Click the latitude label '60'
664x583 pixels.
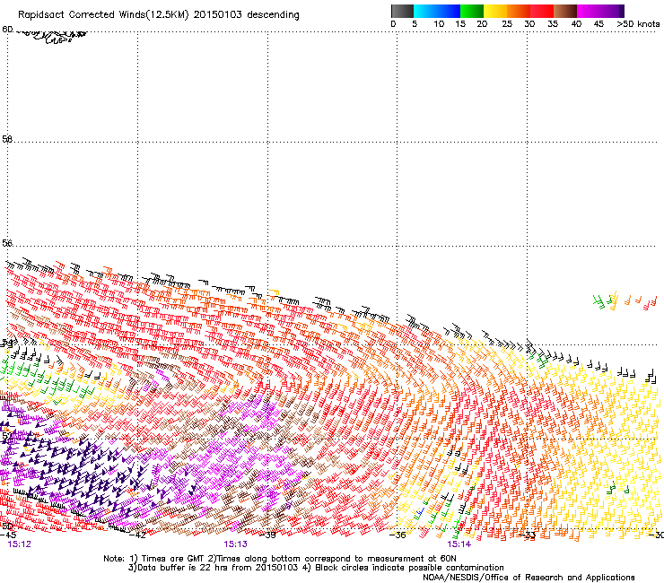[x=7, y=30]
